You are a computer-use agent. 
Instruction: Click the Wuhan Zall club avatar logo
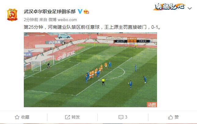pos(12,15)
